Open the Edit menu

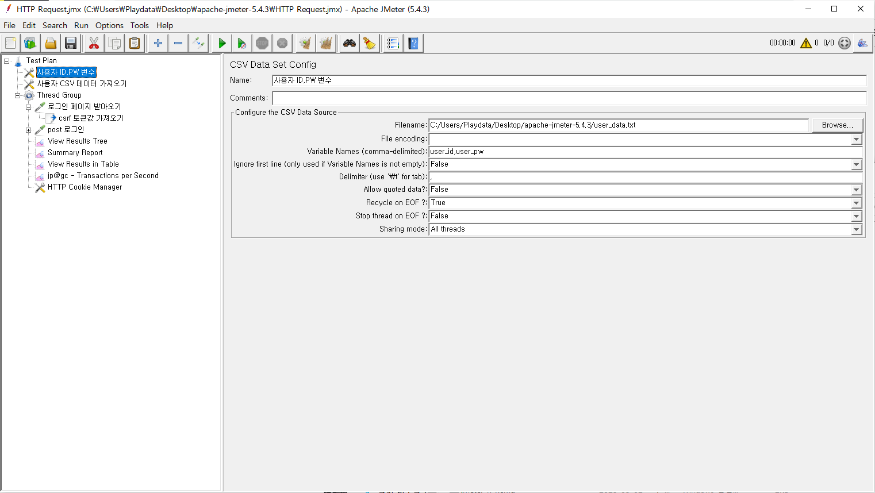[x=29, y=25]
